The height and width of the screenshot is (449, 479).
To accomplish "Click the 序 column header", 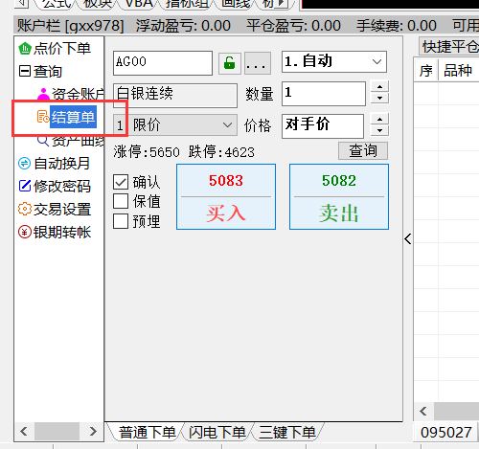I will [x=426, y=71].
